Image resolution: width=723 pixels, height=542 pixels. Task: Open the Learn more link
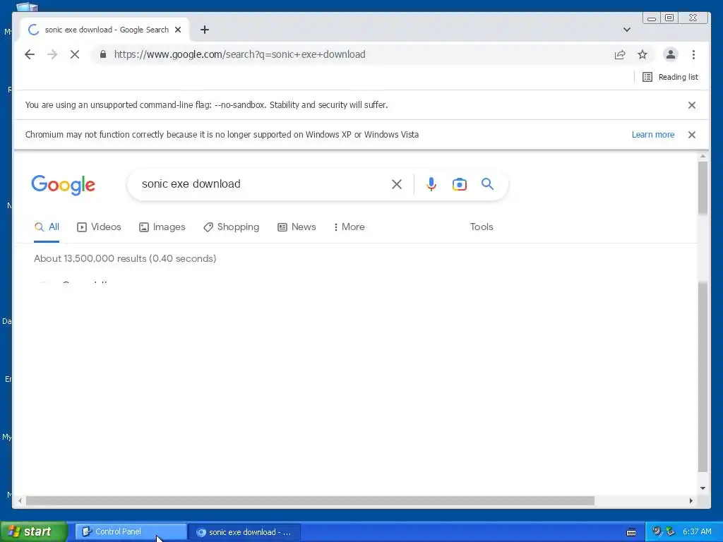653,135
